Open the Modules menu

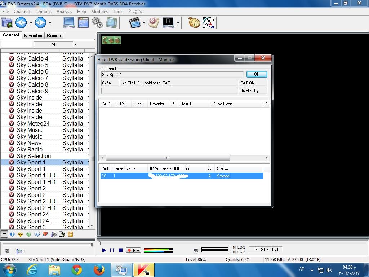99,11
